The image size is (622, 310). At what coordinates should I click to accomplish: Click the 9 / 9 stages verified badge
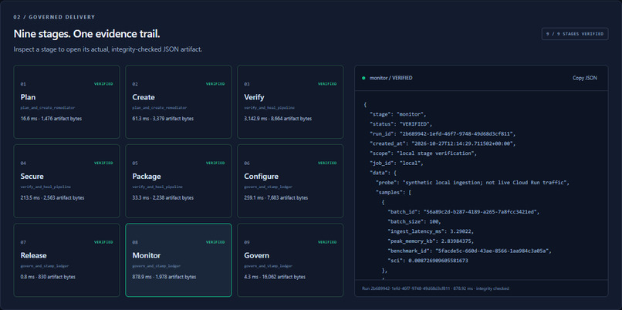[575, 34]
